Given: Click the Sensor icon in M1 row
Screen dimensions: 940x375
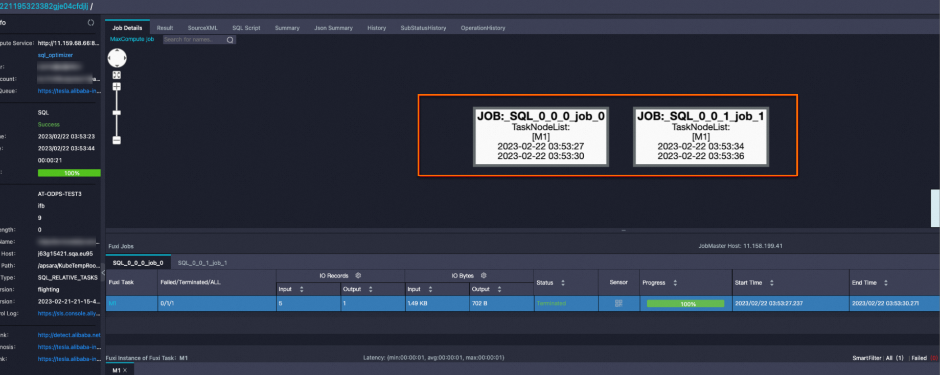Looking at the screenshot, I should pos(618,303).
